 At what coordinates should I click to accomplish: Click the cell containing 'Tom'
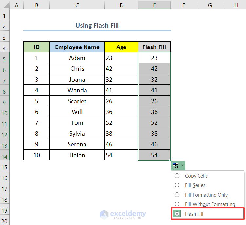click(77, 122)
